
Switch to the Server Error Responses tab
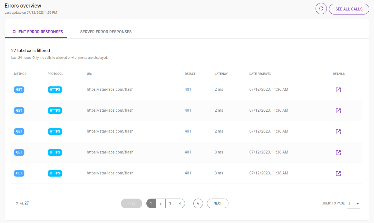click(x=106, y=32)
